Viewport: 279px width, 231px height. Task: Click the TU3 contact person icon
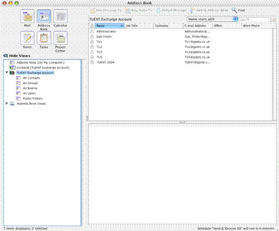tap(92, 52)
